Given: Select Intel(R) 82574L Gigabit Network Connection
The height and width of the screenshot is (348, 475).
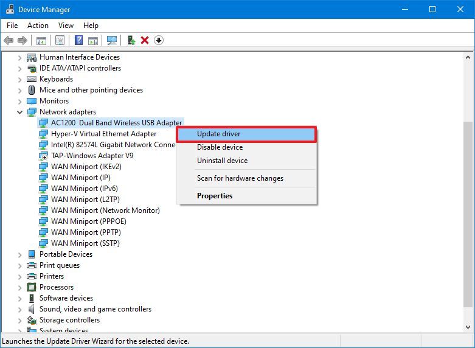Looking at the screenshot, I should pyautogui.click(x=113, y=145).
